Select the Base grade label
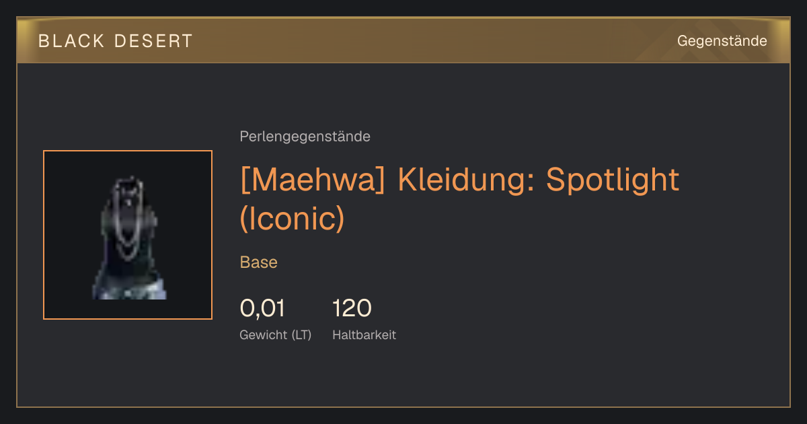807x424 pixels. [259, 262]
